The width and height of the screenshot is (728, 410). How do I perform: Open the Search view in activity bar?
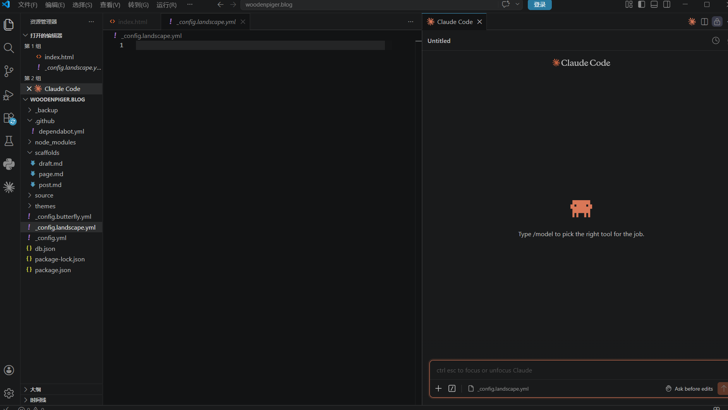coord(9,48)
